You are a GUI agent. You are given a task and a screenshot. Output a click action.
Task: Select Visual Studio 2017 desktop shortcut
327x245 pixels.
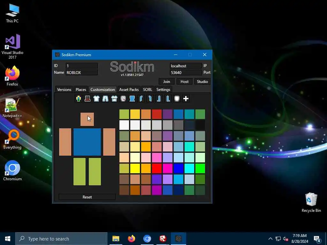click(12, 47)
